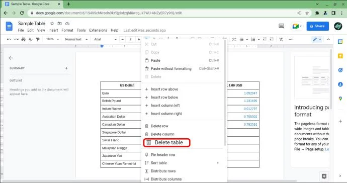Decrease indent of the paragraph

[265, 39]
